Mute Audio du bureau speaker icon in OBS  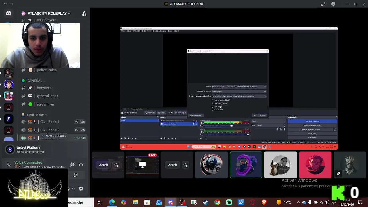click(201, 126)
